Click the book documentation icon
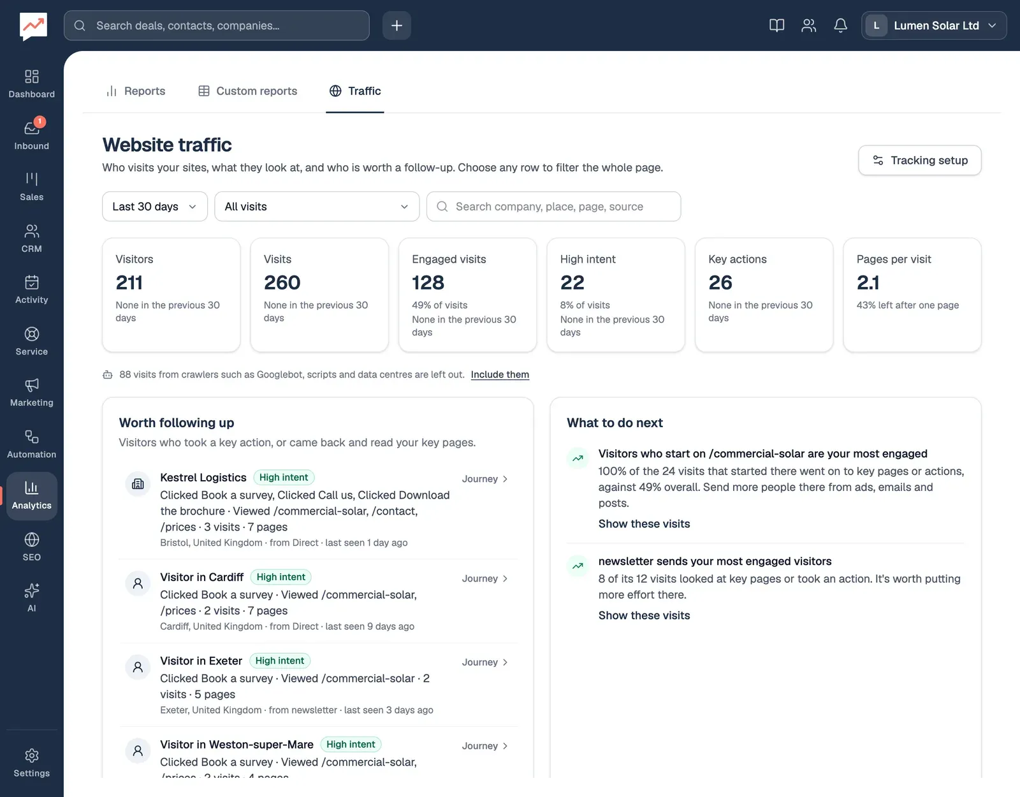 pos(776,26)
